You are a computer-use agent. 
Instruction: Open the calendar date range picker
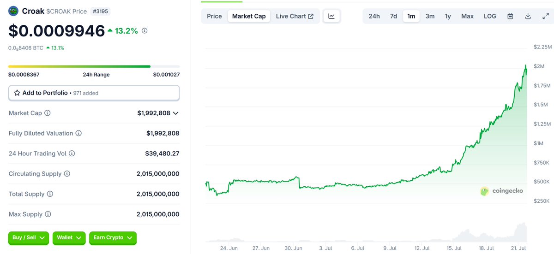[510, 16]
